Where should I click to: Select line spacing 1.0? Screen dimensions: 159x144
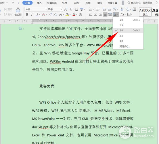click(128, 20)
